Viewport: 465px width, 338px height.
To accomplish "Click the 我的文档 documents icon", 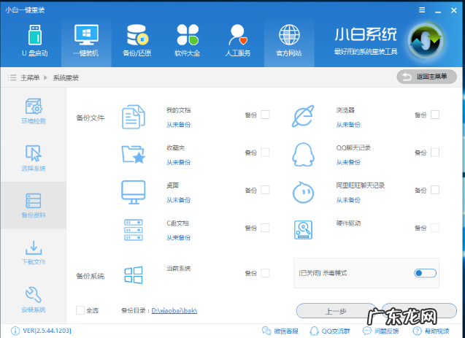I will (x=133, y=117).
